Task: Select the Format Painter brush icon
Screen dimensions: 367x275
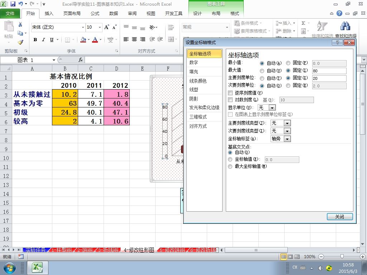Action: pyautogui.click(x=20, y=42)
